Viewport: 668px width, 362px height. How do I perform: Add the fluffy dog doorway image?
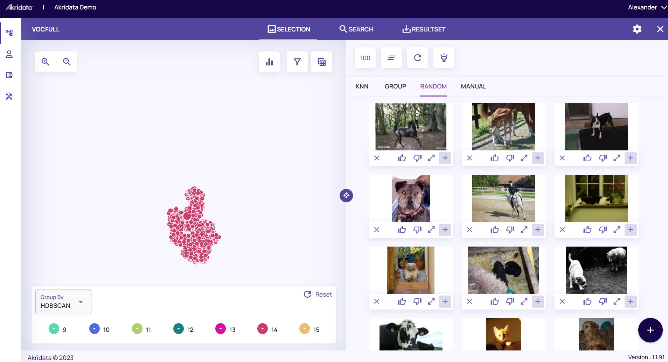pyautogui.click(x=445, y=301)
